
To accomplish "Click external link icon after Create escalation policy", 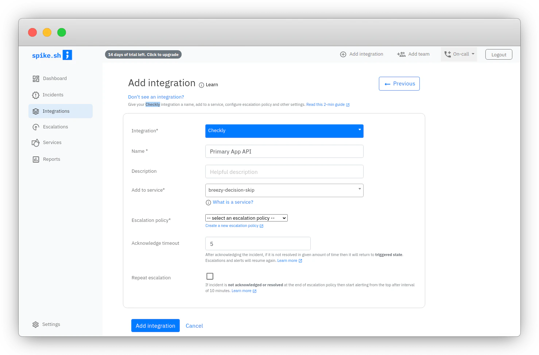I will (261, 226).
